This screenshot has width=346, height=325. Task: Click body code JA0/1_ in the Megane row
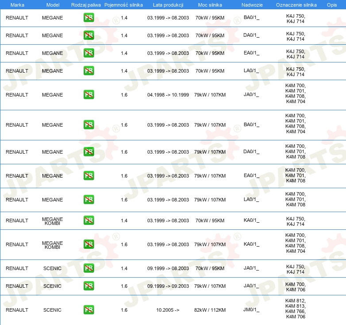pos(251,94)
